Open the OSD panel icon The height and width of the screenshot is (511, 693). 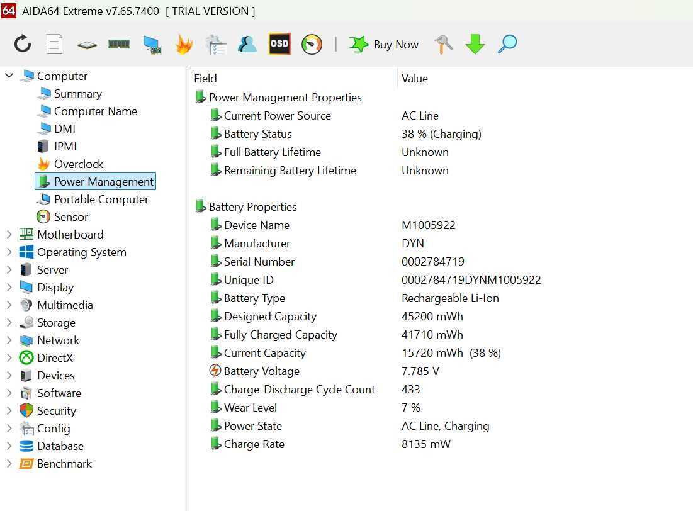click(279, 44)
